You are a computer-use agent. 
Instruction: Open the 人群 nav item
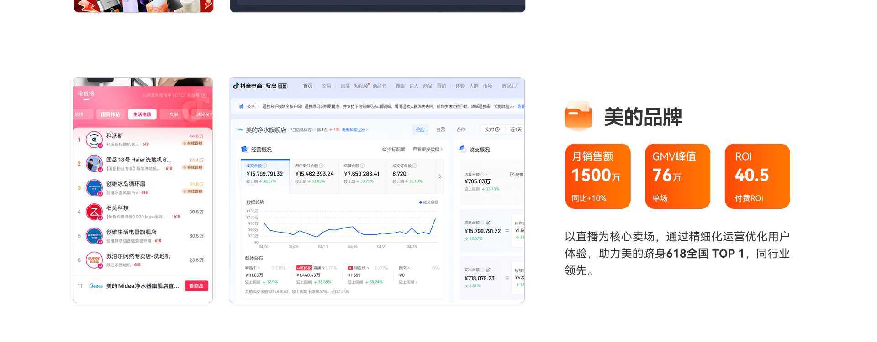tap(474, 86)
